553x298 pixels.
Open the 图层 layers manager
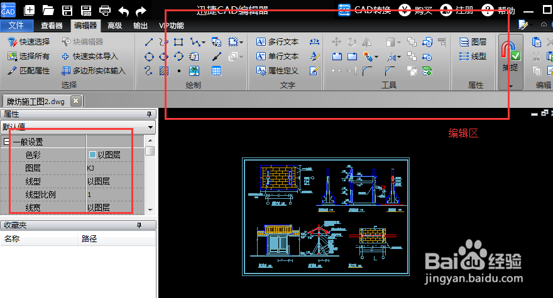pos(473,42)
